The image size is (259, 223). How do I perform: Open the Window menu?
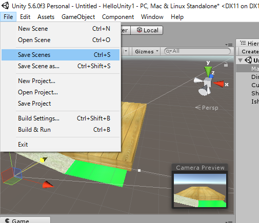pyautogui.click(x=152, y=17)
